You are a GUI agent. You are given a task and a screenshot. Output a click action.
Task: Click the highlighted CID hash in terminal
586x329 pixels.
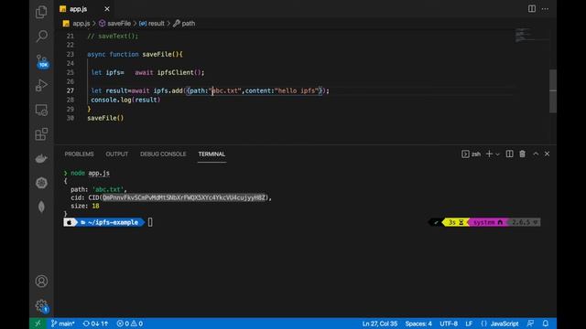[184, 197]
